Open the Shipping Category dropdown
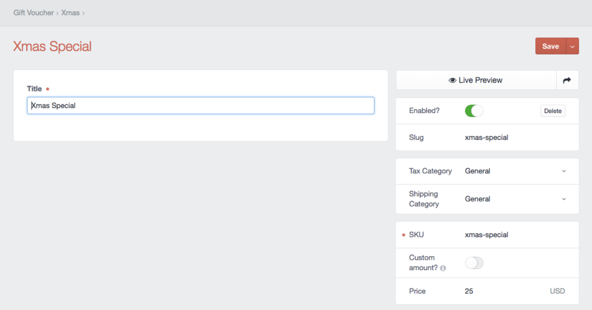The height and width of the screenshot is (310, 592). (x=514, y=199)
